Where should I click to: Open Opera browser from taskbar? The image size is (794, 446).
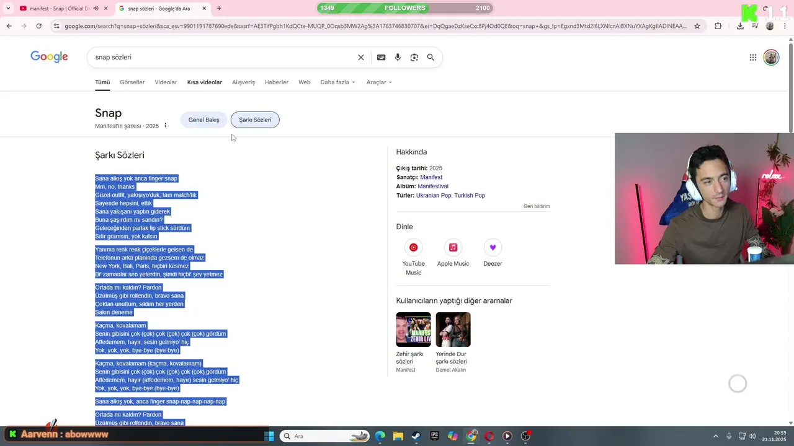489,436
